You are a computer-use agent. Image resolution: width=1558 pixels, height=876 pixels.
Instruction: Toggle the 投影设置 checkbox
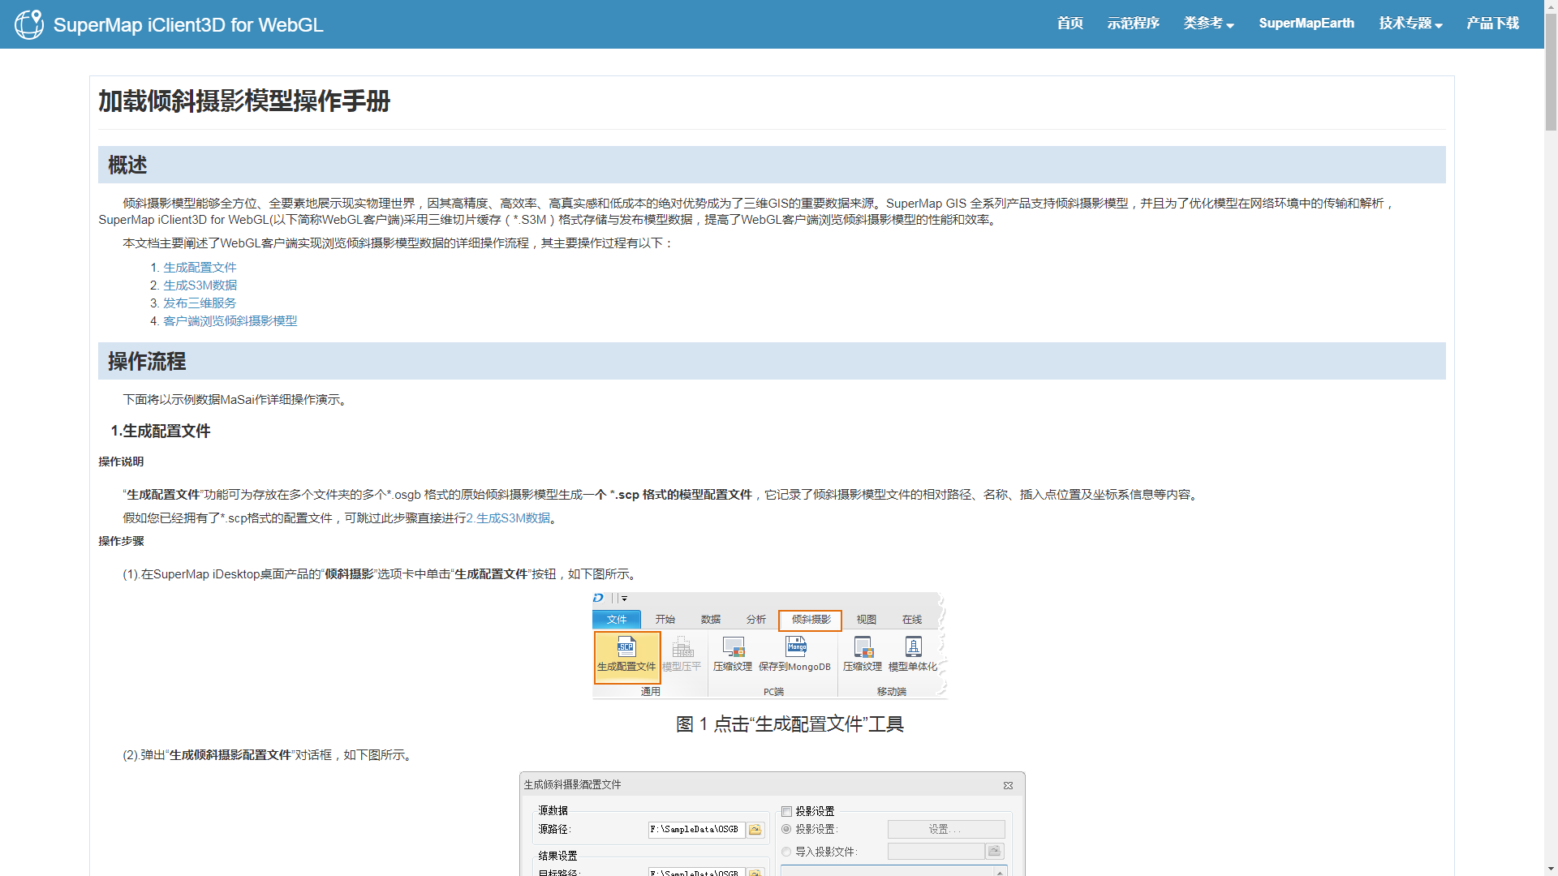pyautogui.click(x=786, y=811)
